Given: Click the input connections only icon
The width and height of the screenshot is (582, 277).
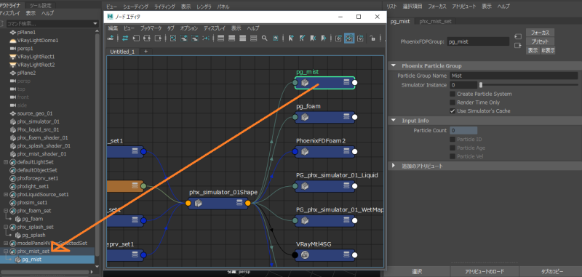Looking at the screenshot, I should click(136, 39).
